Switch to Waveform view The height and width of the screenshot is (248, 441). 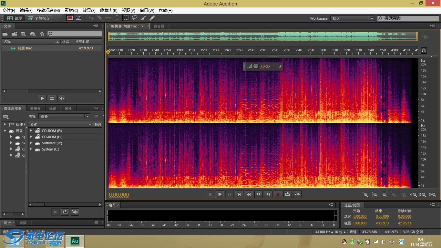15,18
